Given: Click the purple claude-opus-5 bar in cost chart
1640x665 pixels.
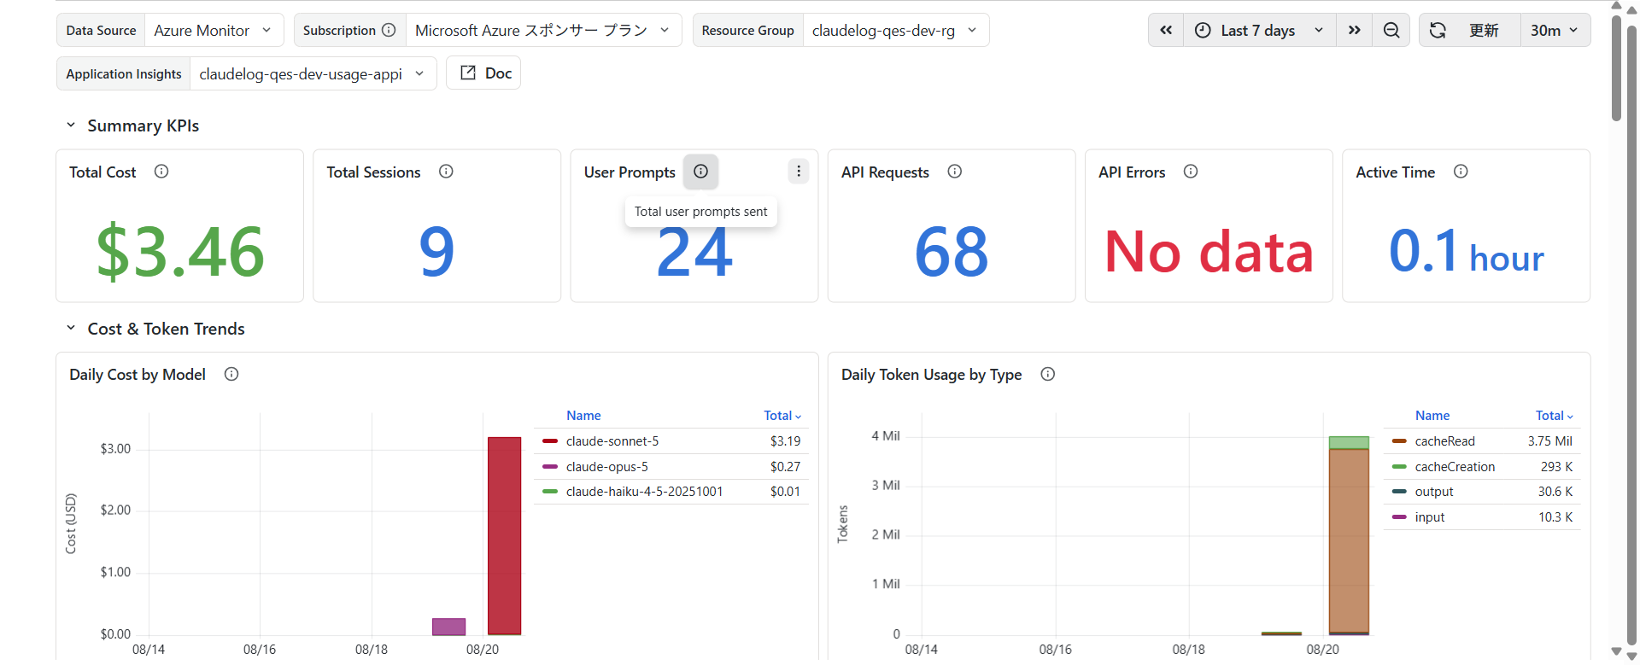Looking at the screenshot, I should click(x=448, y=627).
